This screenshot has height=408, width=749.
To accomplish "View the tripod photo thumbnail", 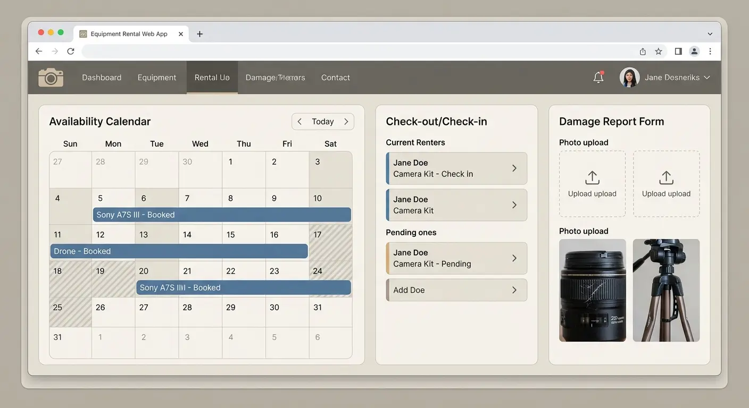I will coord(666,290).
